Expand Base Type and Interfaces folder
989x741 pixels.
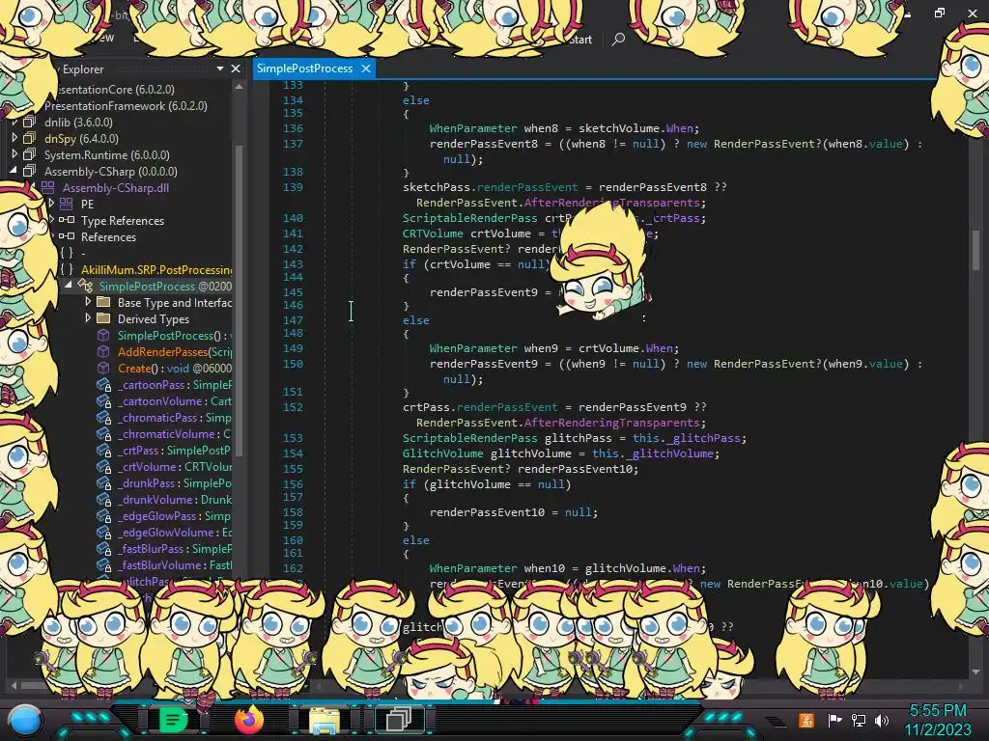88,302
